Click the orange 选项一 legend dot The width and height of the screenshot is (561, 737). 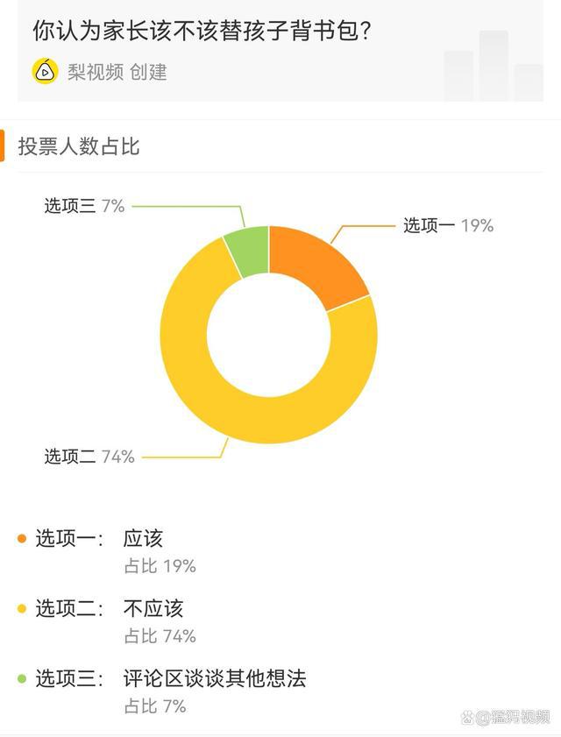pos(22,539)
